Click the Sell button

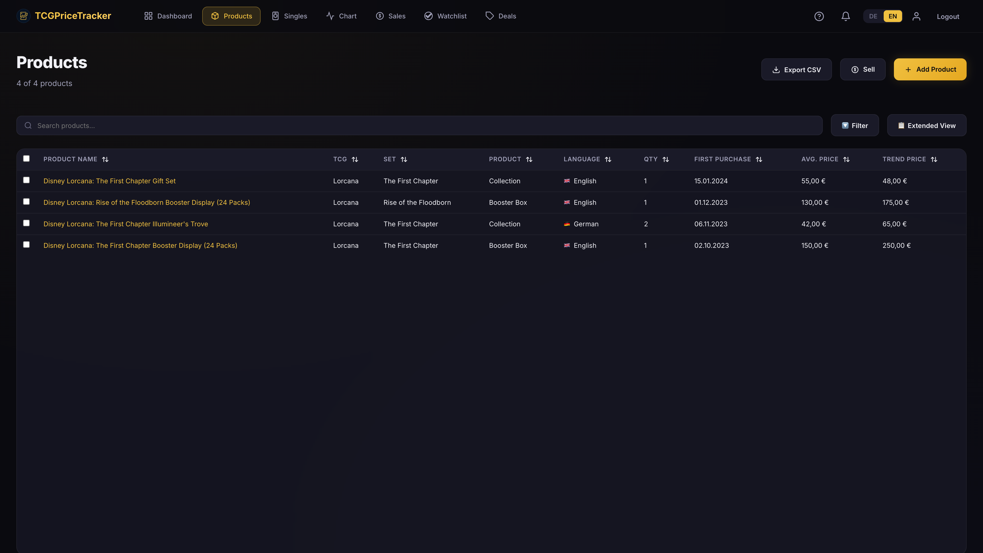click(x=862, y=69)
